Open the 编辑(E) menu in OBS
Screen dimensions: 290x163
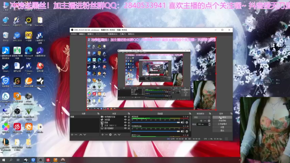[x=82, y=34]
